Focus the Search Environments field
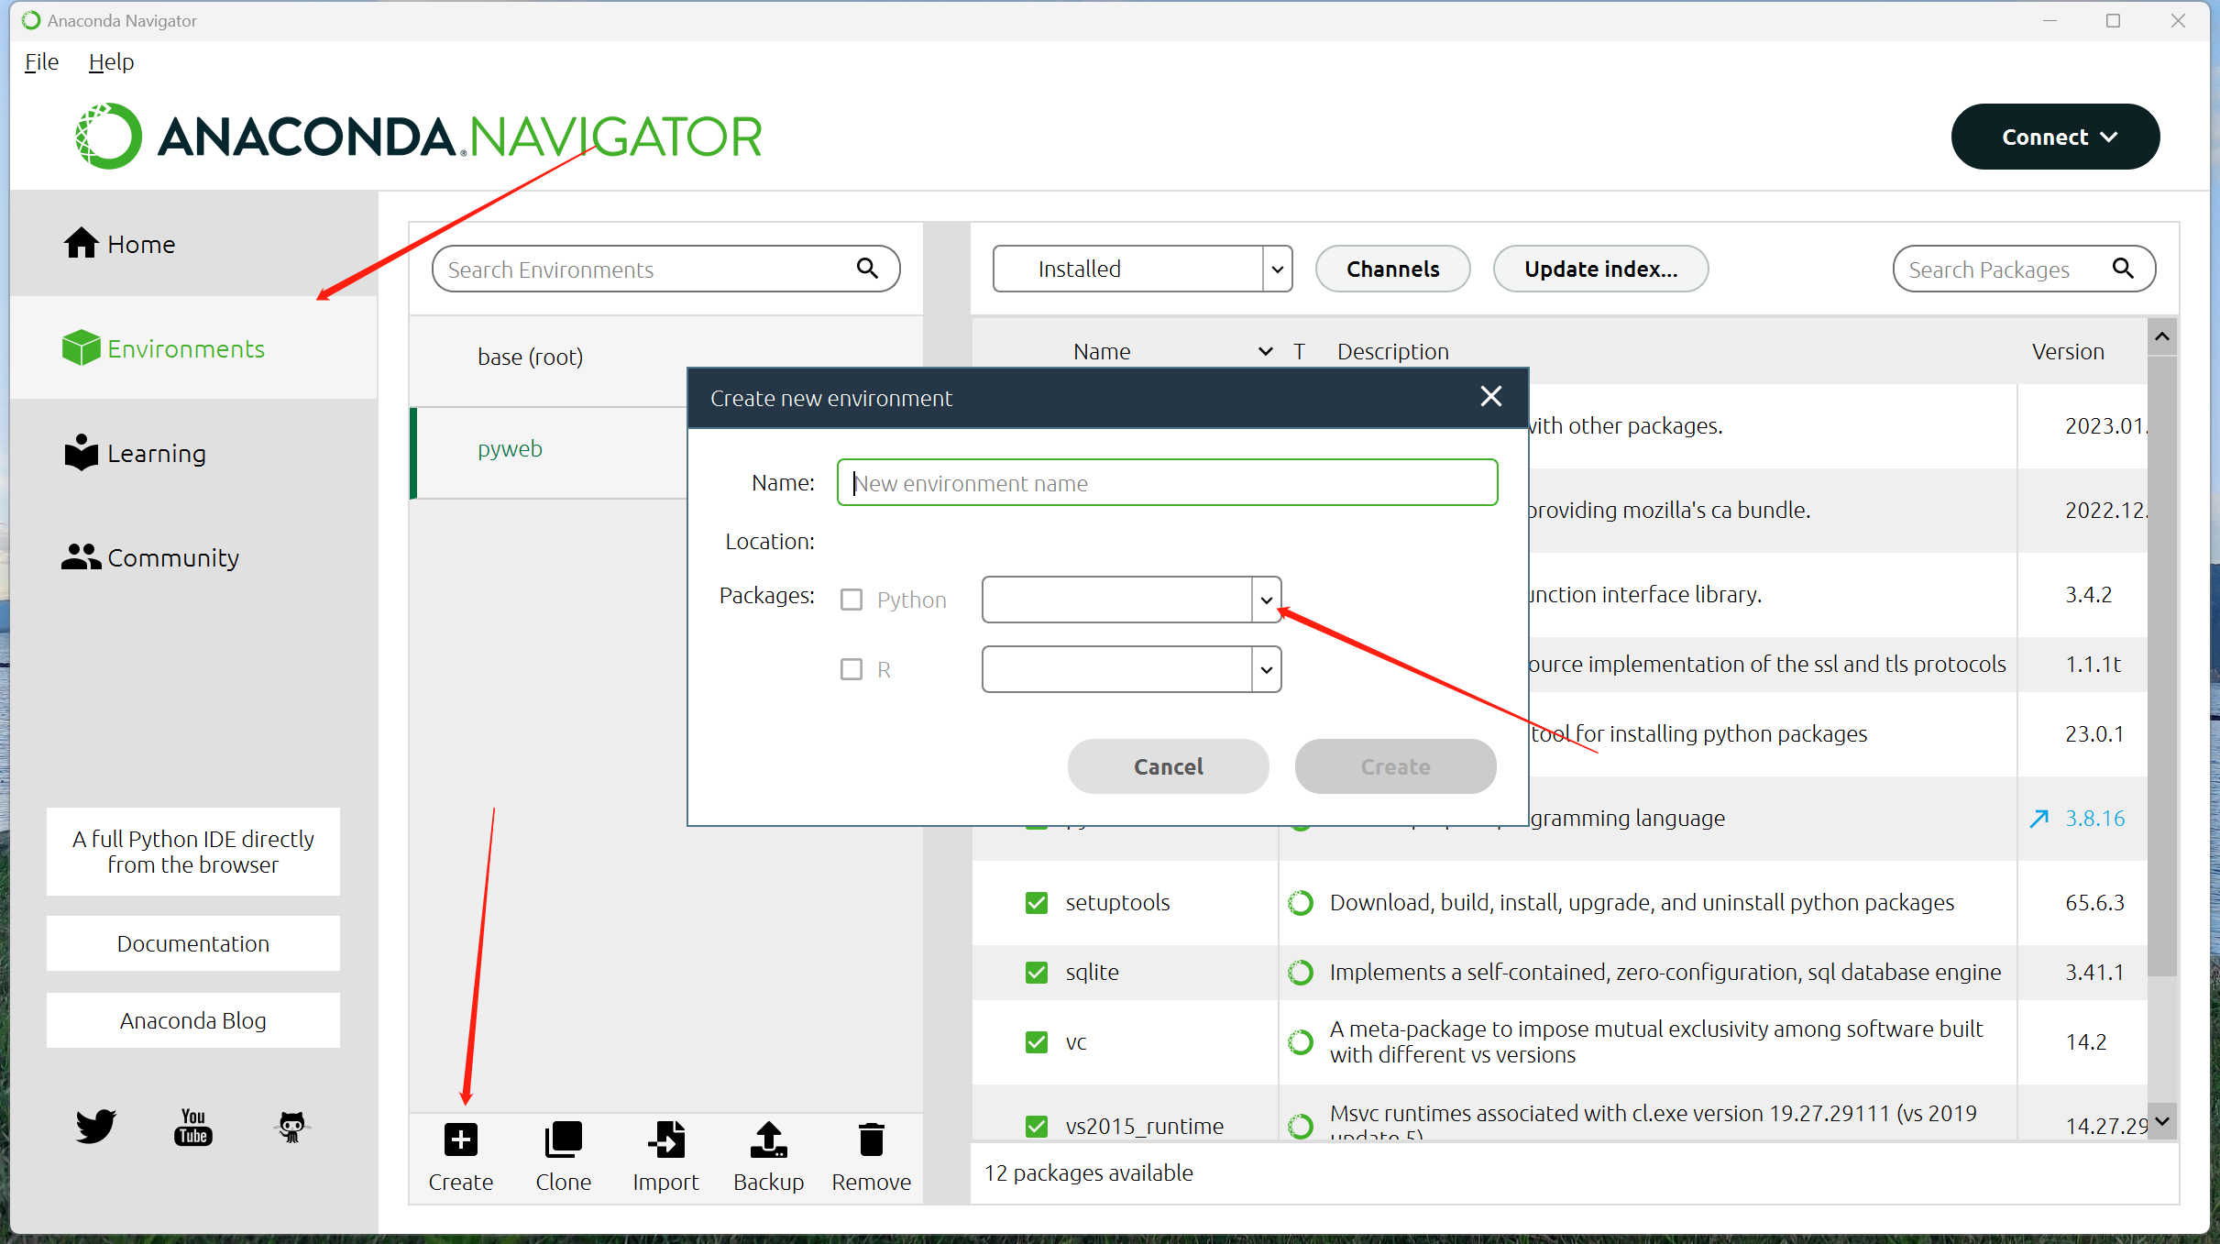The width and height of the screenshot is (2220, 1244). 665,269
